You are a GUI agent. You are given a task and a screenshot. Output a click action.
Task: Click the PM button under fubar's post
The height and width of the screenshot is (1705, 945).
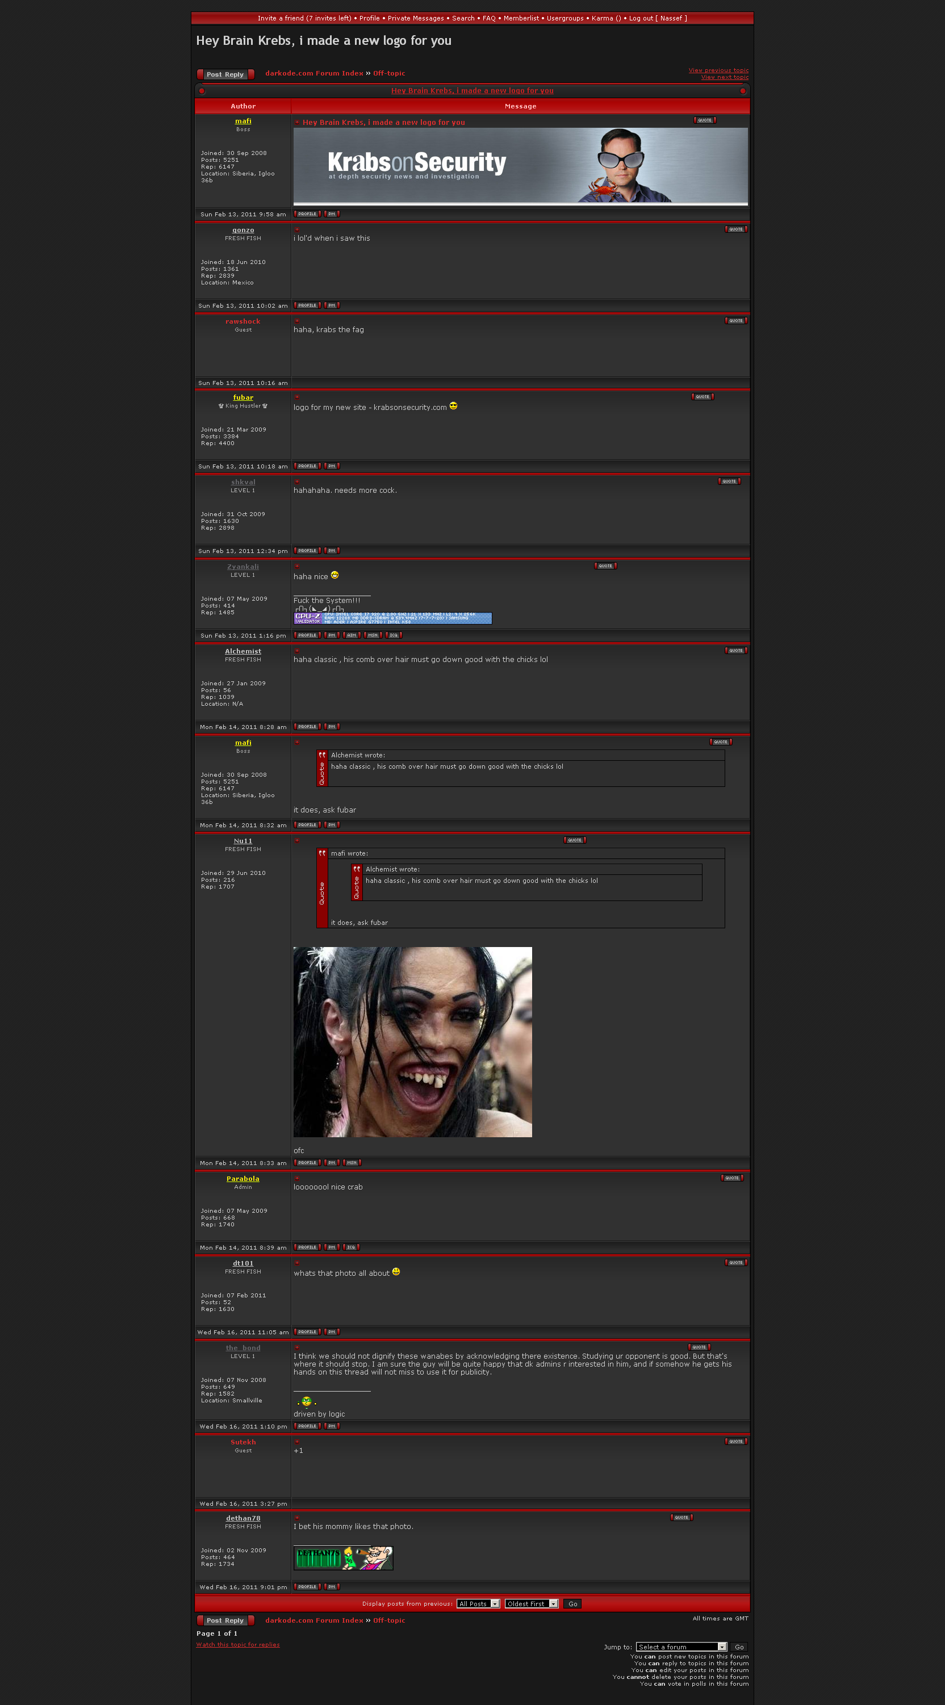coord(332,466)
